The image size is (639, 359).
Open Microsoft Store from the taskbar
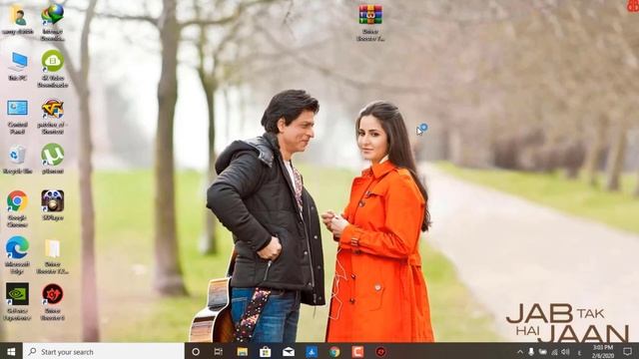tap(265, 352)
